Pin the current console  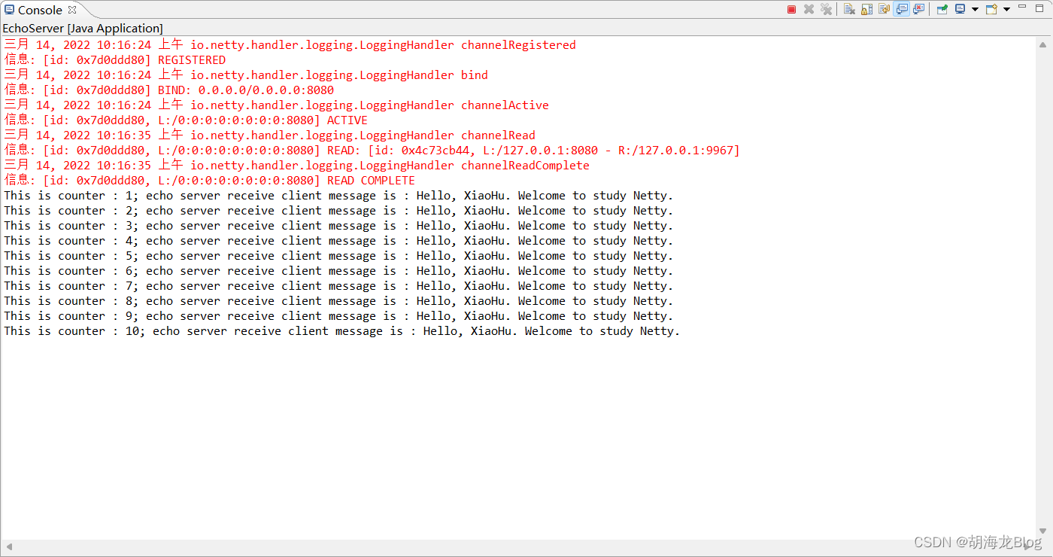942,9
